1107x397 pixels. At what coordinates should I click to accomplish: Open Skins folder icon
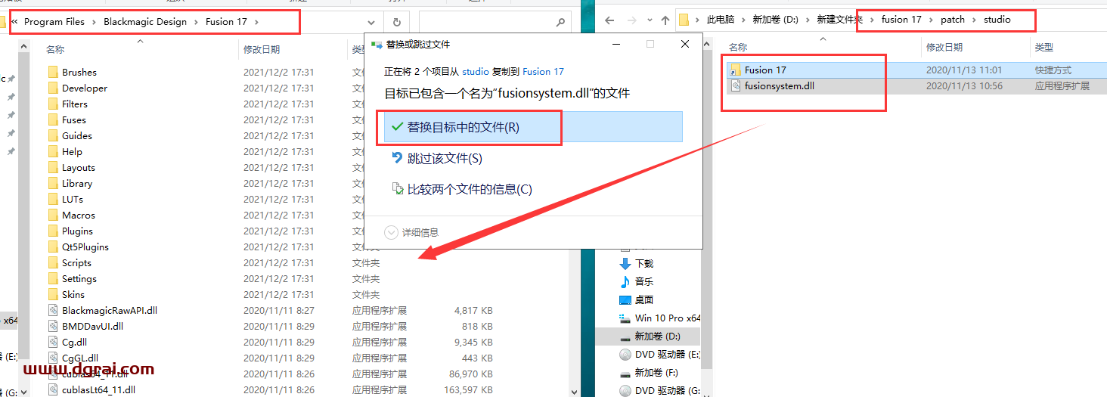click(53, 295)
